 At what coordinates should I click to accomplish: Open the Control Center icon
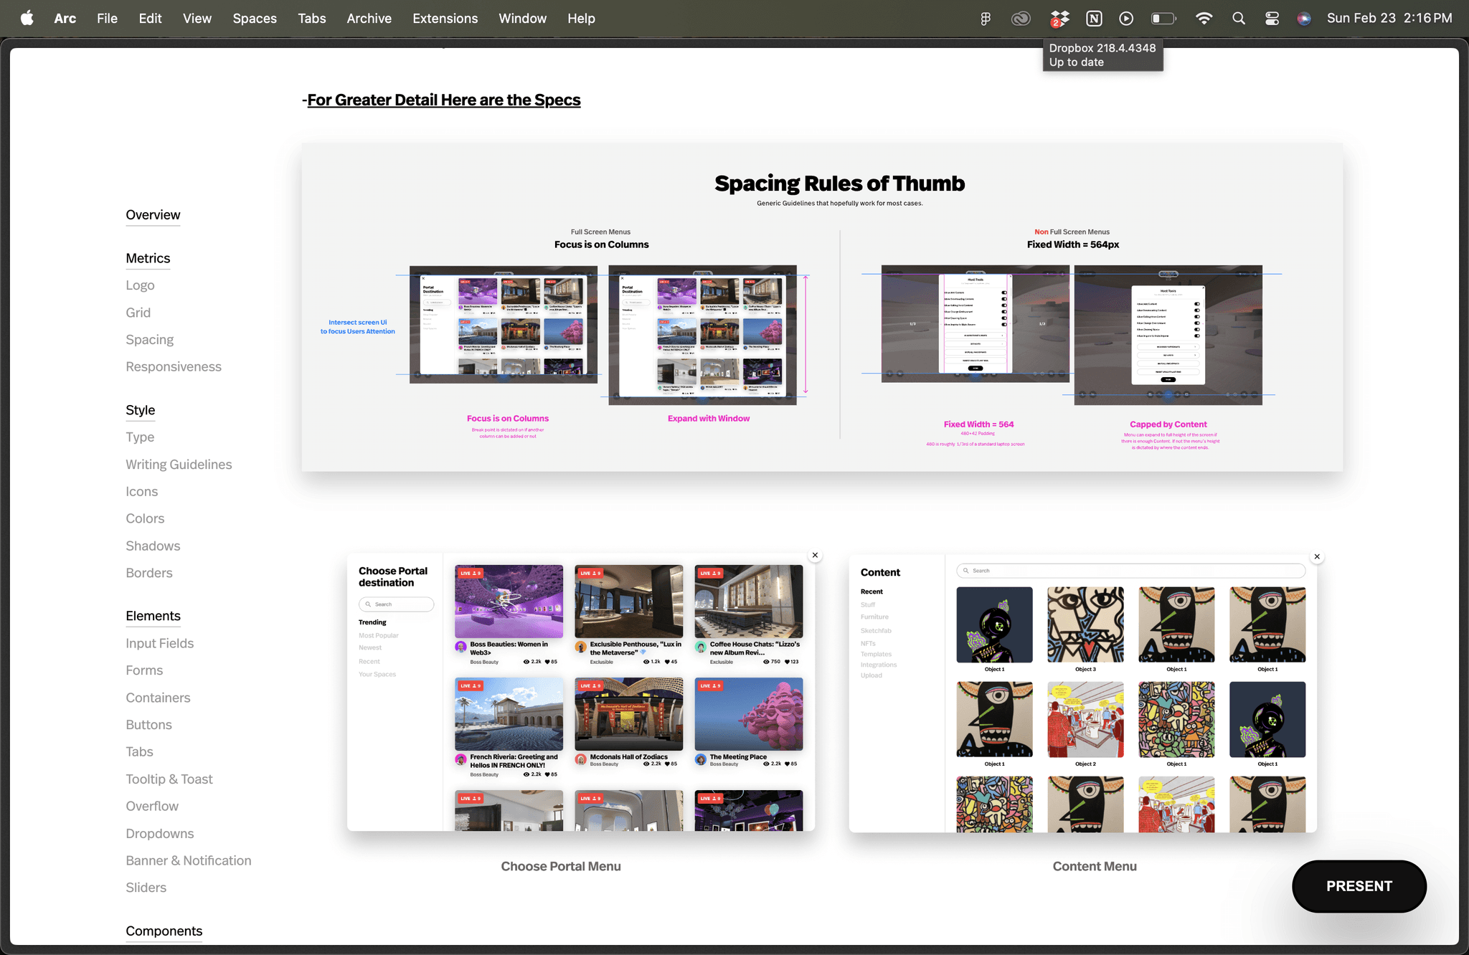1272,19
